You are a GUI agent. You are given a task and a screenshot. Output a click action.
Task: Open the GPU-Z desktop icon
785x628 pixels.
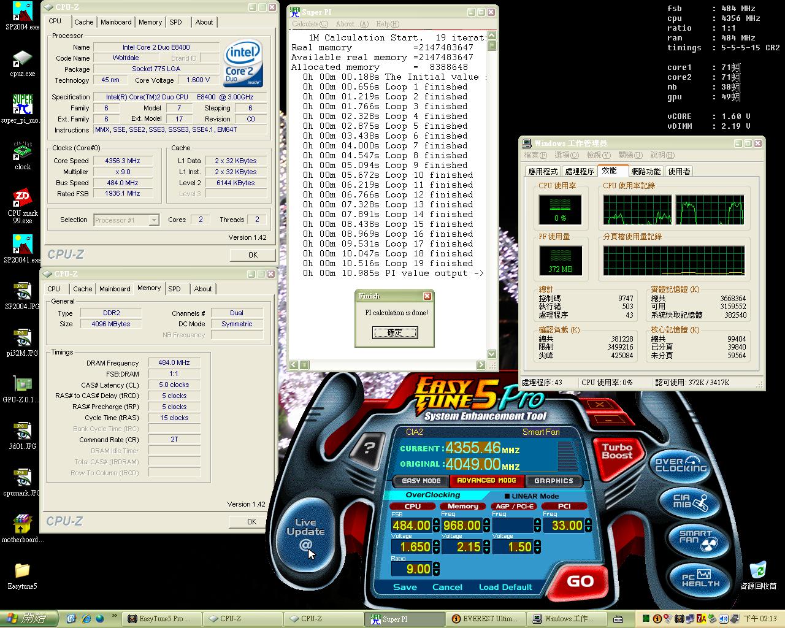[x=22, y=389]
